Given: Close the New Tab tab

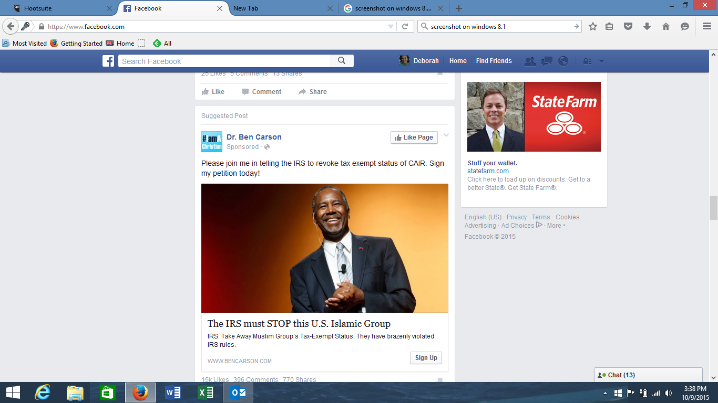Looking at the screenshot, I should coord(330,8).
